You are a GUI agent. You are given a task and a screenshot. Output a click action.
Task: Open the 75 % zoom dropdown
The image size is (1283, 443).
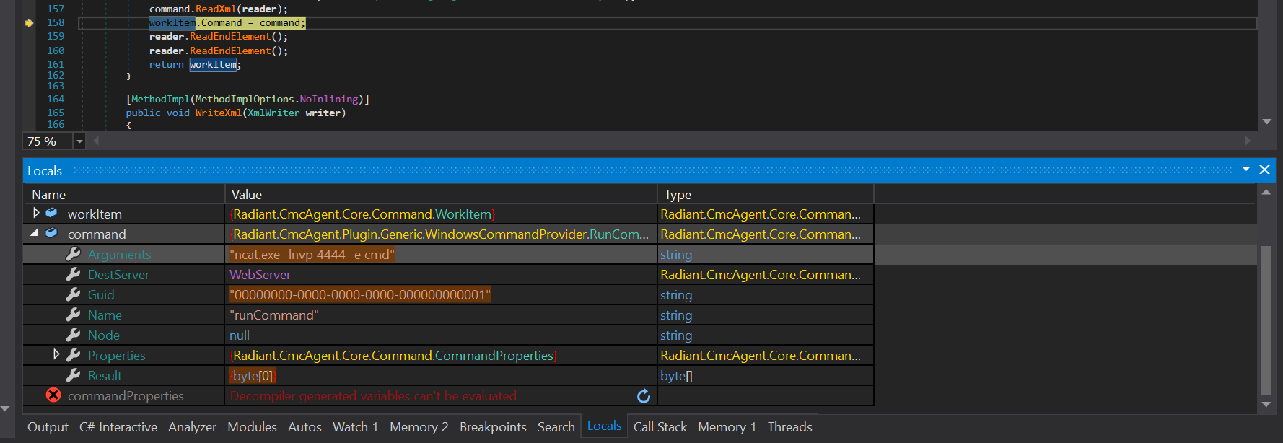(x=79, y=141)
